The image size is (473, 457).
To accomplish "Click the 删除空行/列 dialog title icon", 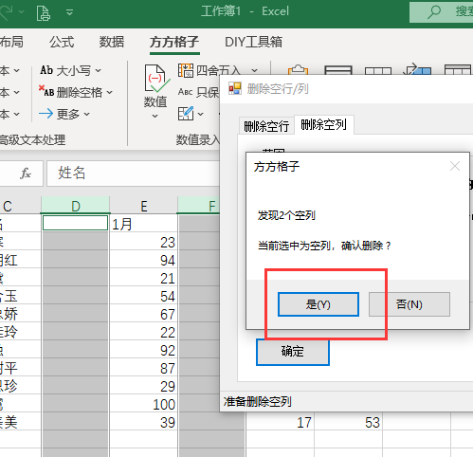I will 235,89.
